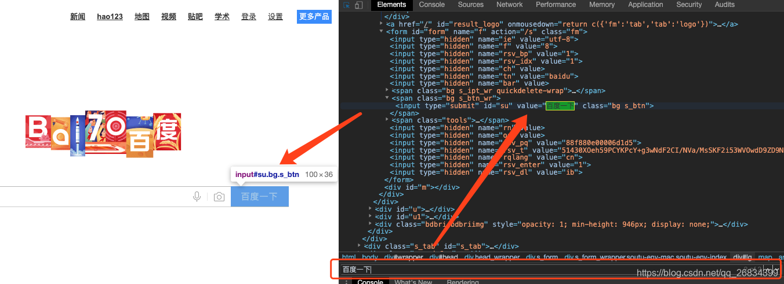Viewport: 784px width, 284px height.
Task: Click the body breadcrumb item
Action: (x=369, y=257)
